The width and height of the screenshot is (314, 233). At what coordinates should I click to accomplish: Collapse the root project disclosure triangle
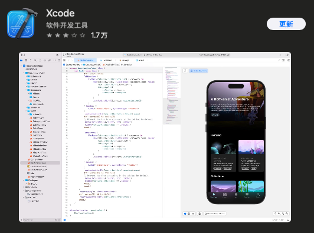[x=22, y=65]
